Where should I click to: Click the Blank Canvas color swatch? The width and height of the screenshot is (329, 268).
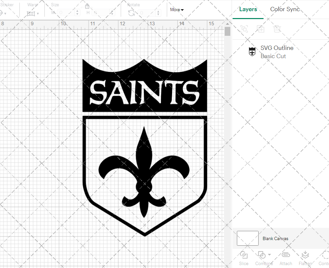click(x=247, y=238)
